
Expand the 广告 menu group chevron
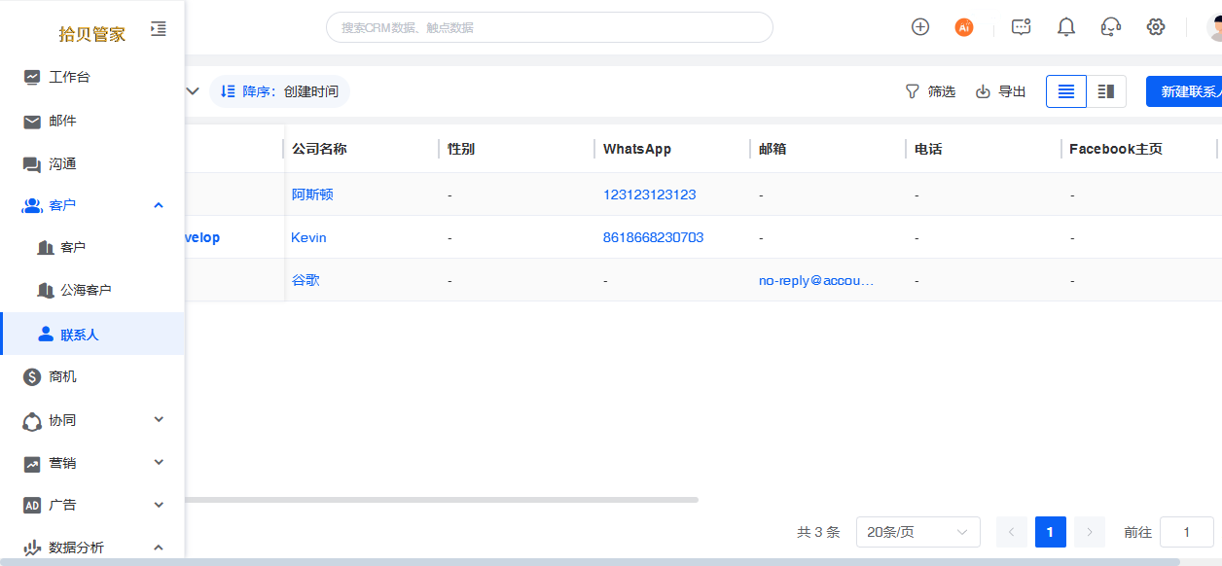tap(159, 505)
